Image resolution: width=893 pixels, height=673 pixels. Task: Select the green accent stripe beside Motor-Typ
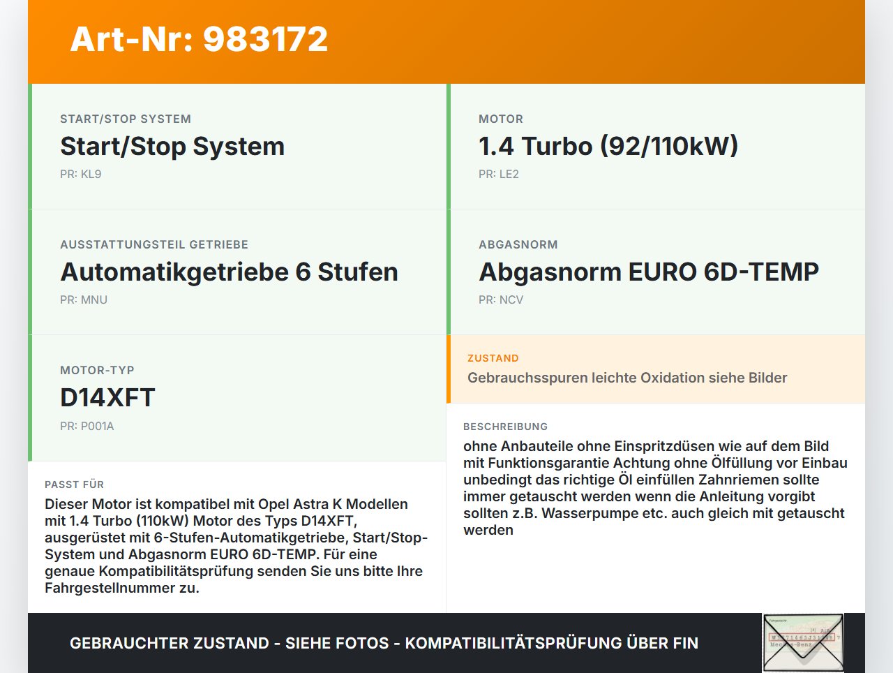click(29, 397)
